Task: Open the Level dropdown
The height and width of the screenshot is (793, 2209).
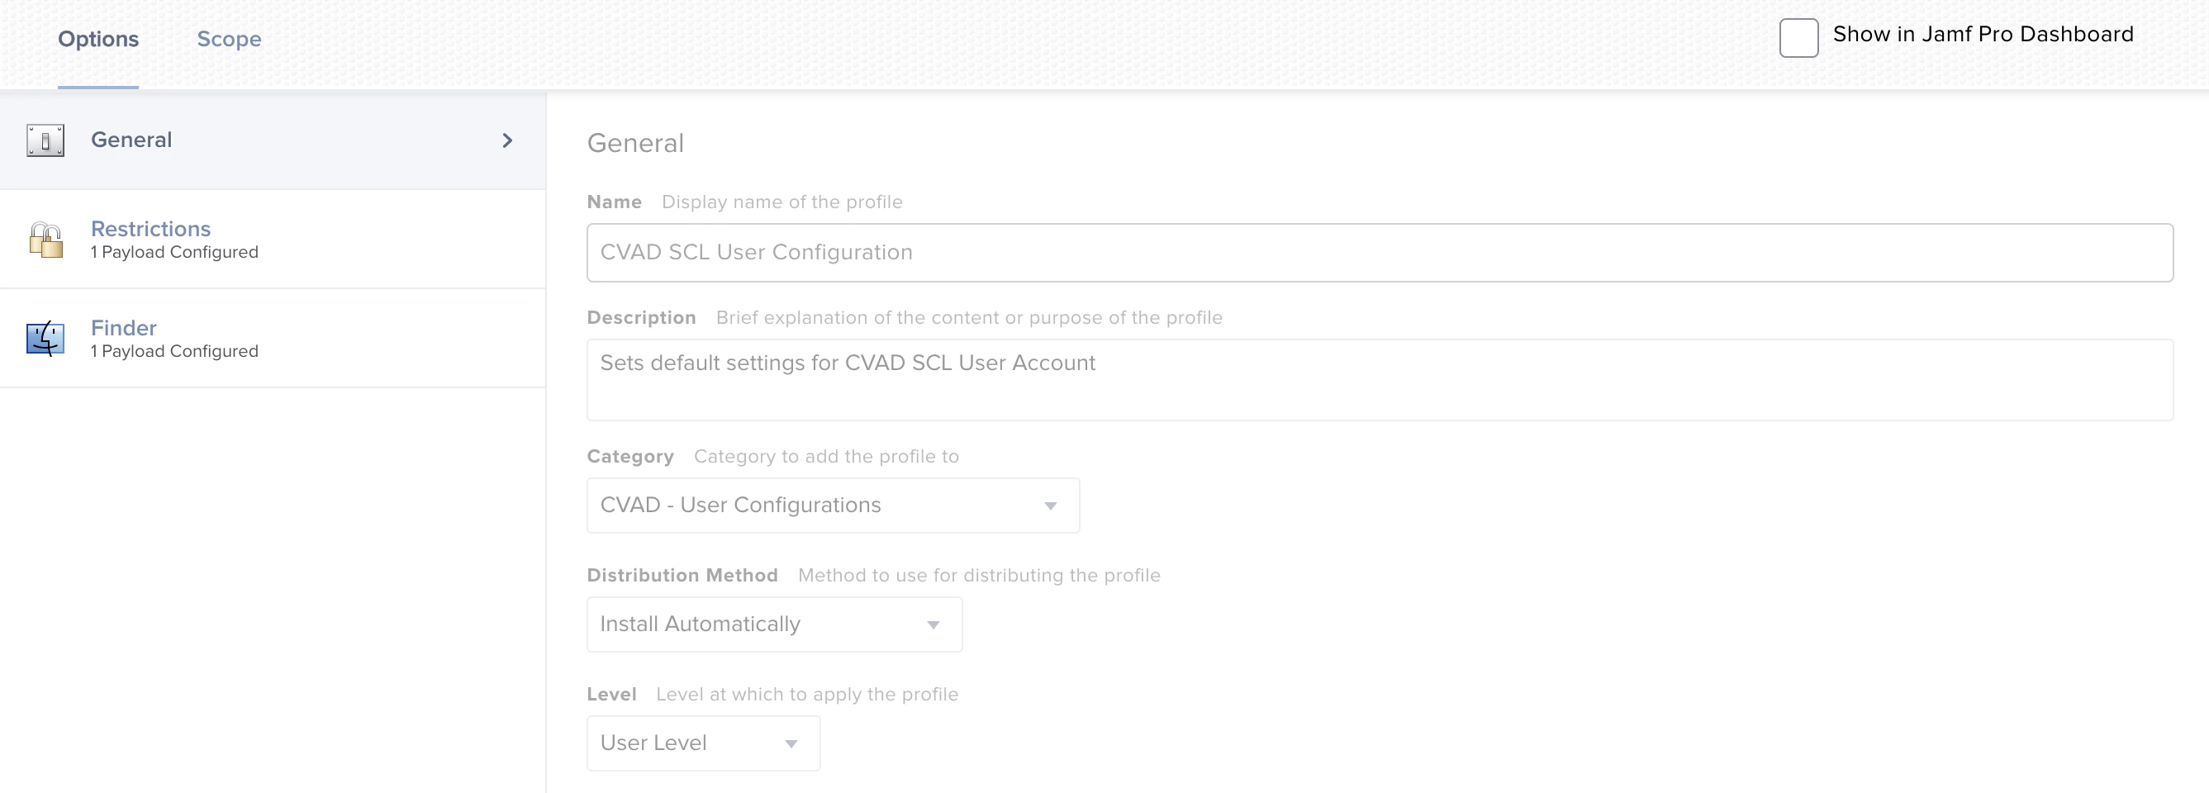Action: click(703, 743)
